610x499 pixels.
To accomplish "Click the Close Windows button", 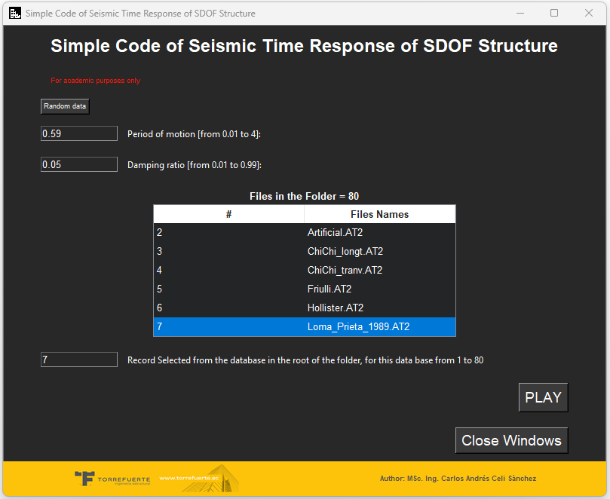I will [x=511, y=440].
